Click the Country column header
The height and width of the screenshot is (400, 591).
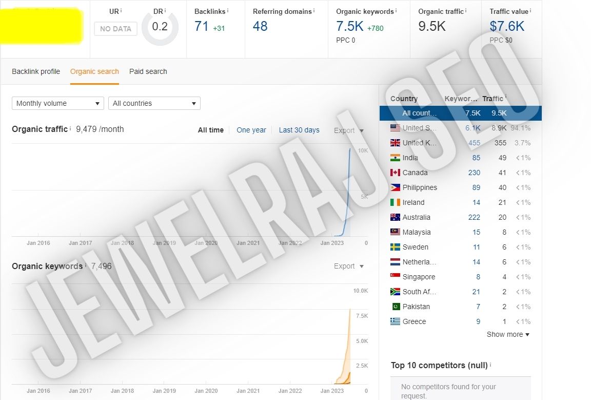click(404, 99)
